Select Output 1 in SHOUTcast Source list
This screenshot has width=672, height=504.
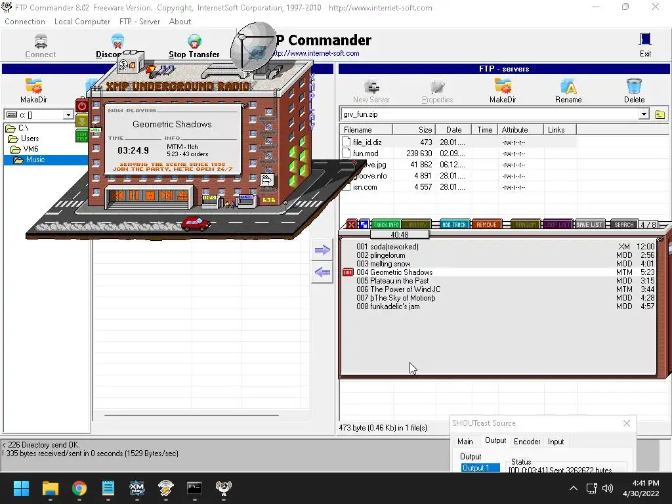pos(480,468)
